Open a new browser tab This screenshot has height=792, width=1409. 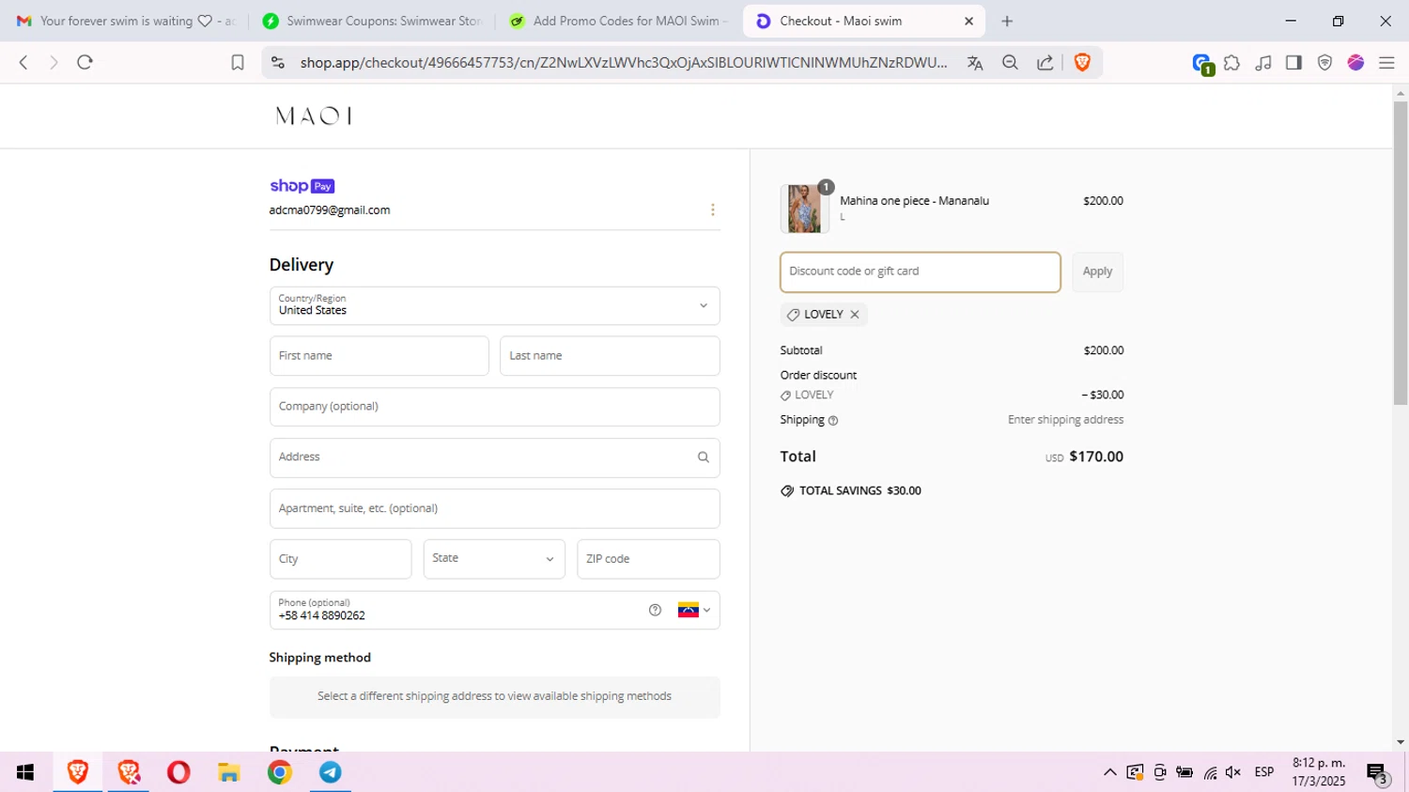tap(1007, 21)
